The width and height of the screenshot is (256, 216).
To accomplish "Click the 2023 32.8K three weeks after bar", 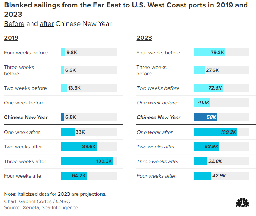I will pos(200,161).
